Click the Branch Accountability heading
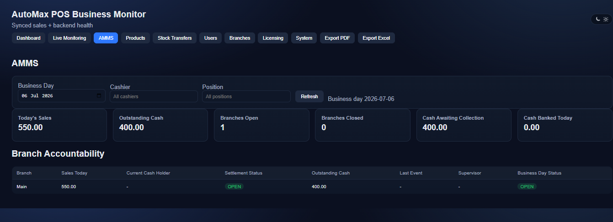This screenshot has height=222, width=613. click(58, 153)
